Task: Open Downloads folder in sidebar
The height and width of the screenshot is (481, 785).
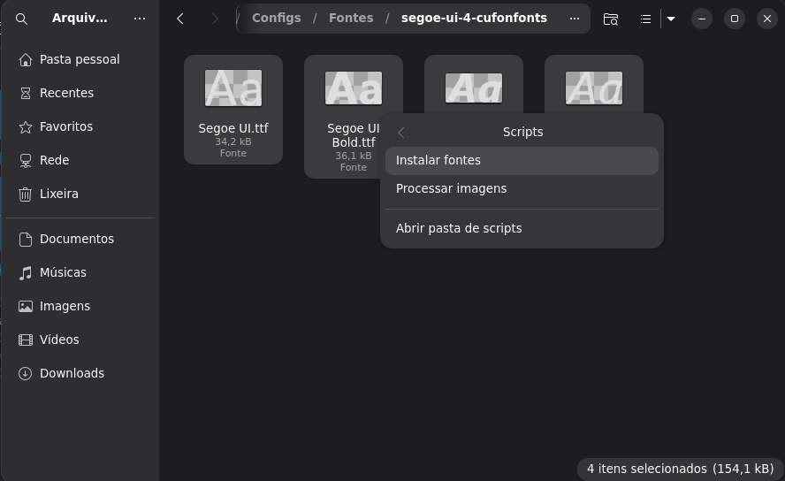Action: click(x=72, y=373)
